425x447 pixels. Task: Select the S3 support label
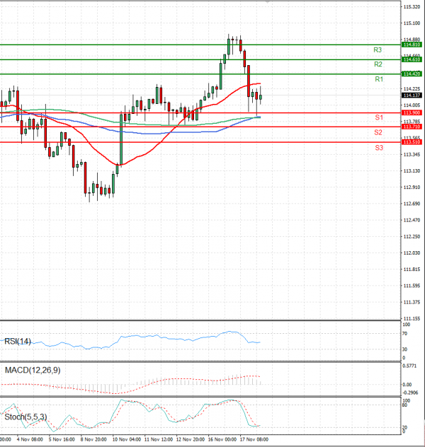click(379, 147)
